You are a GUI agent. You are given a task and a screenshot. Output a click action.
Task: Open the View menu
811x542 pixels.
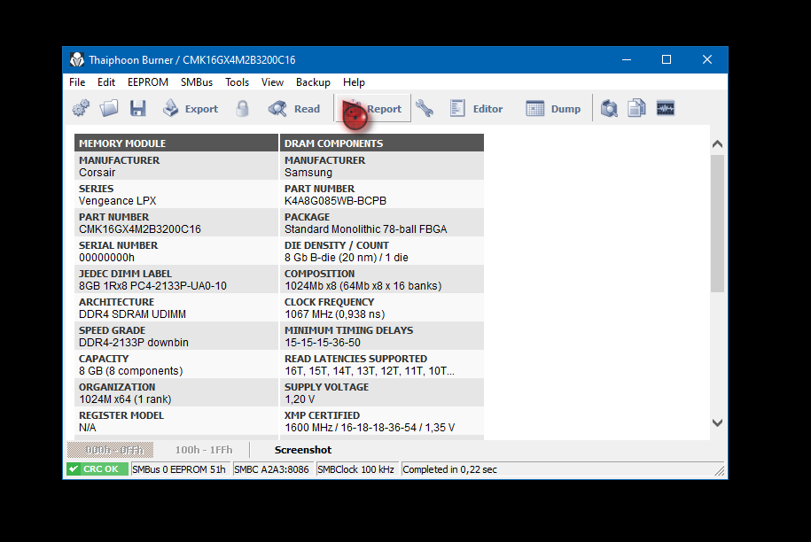(272, 82)
